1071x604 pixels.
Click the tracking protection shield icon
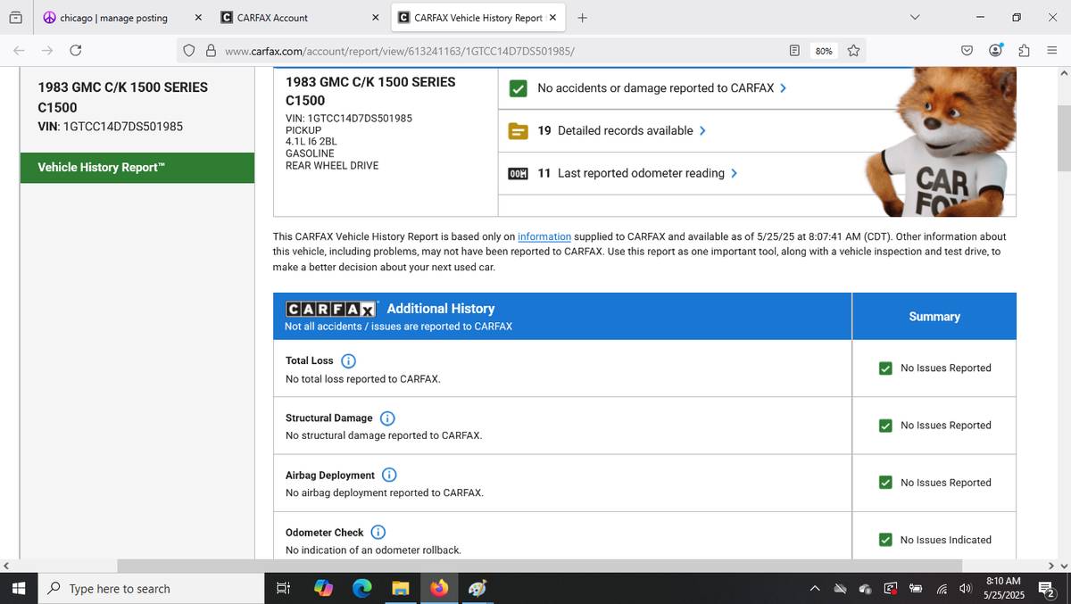click(189, 51)
